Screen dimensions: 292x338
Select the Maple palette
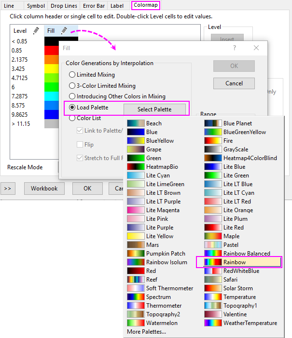[222, 236]
